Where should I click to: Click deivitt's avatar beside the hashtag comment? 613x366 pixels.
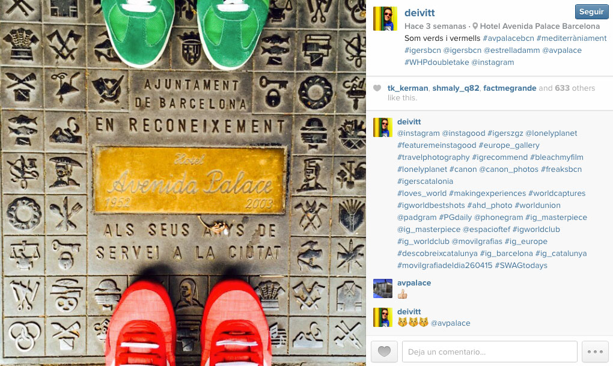coord(383,127)
